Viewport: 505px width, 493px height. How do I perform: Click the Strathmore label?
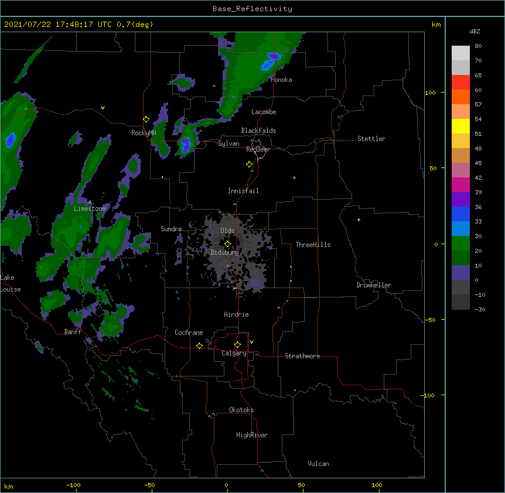302,356
